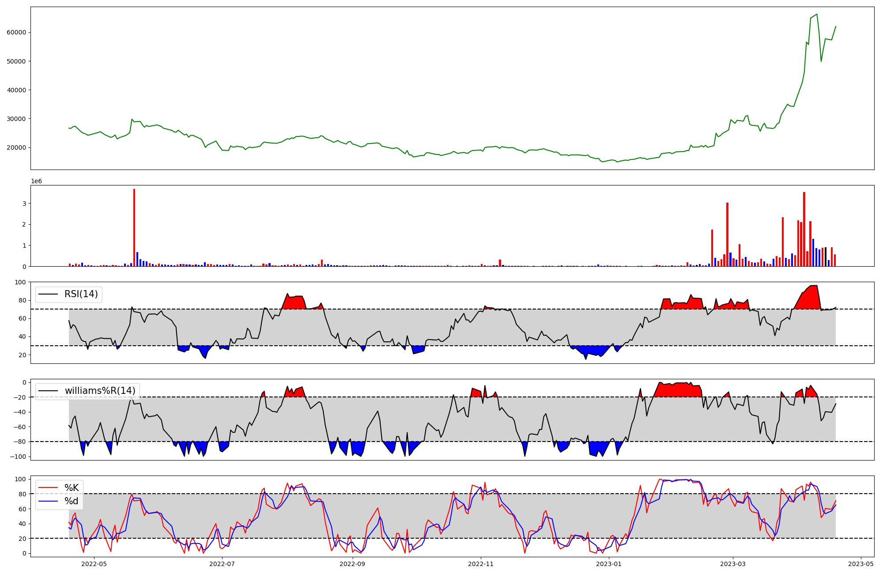
Task: Click the 2022-09 x-axis date label
Action: pyautogui.click(x=352, y=564)
